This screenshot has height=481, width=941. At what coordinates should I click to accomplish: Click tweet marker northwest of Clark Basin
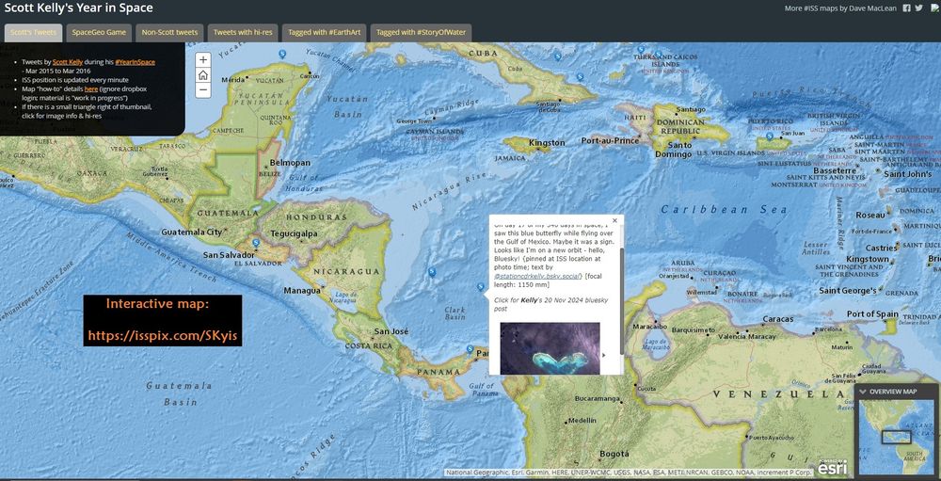pos(432,272)
